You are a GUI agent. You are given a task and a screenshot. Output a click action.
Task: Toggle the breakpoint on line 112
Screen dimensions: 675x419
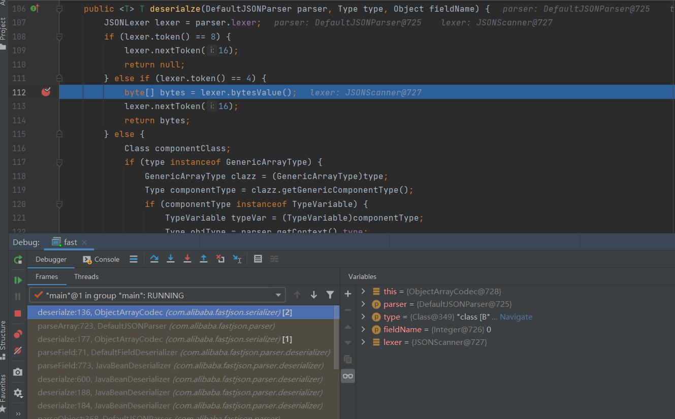pos(46,92)
